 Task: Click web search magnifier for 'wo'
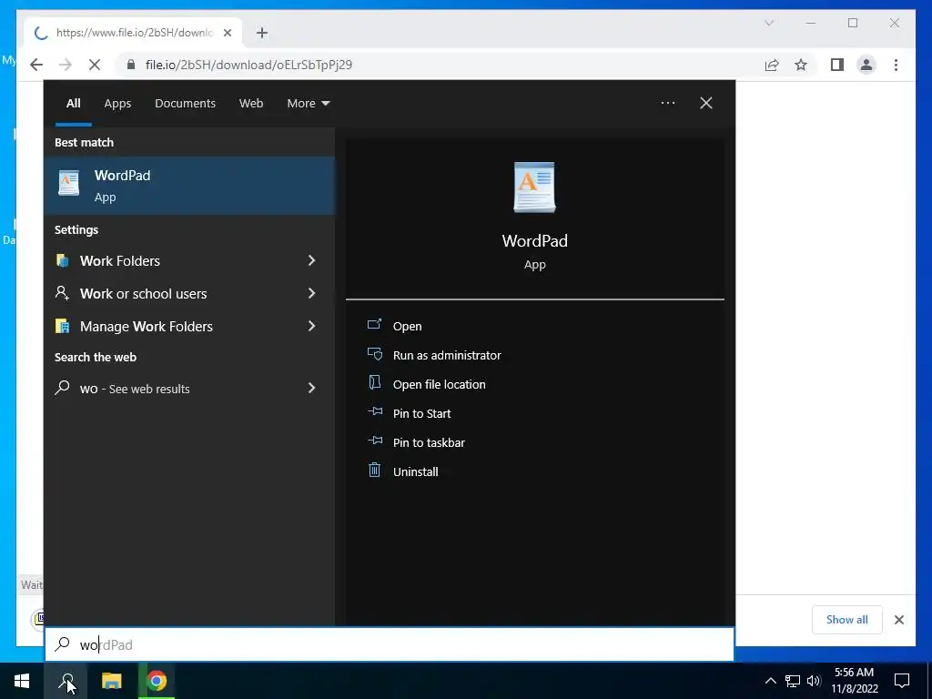pyautogui.click(x=63, y=388)
